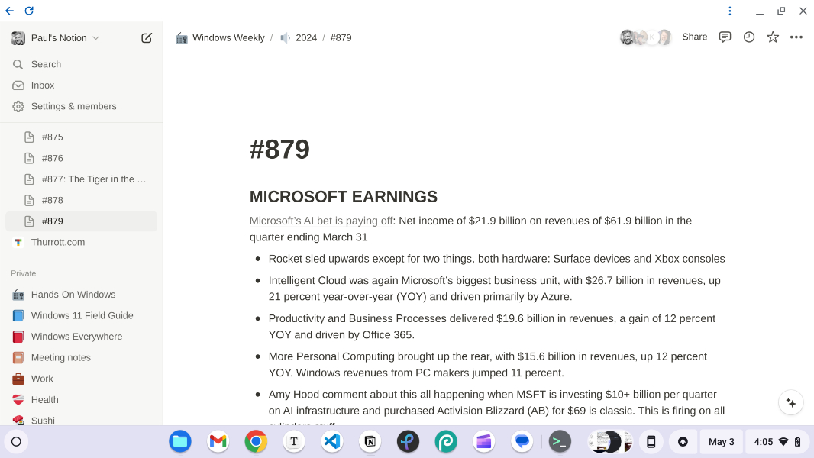Click the browser back arrow

coord(9,11)
